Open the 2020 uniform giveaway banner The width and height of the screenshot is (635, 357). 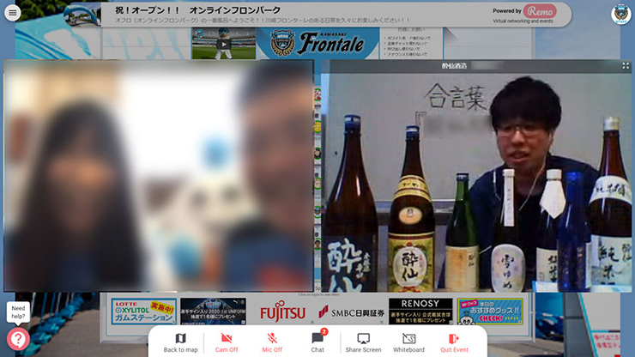pos(213,312)
